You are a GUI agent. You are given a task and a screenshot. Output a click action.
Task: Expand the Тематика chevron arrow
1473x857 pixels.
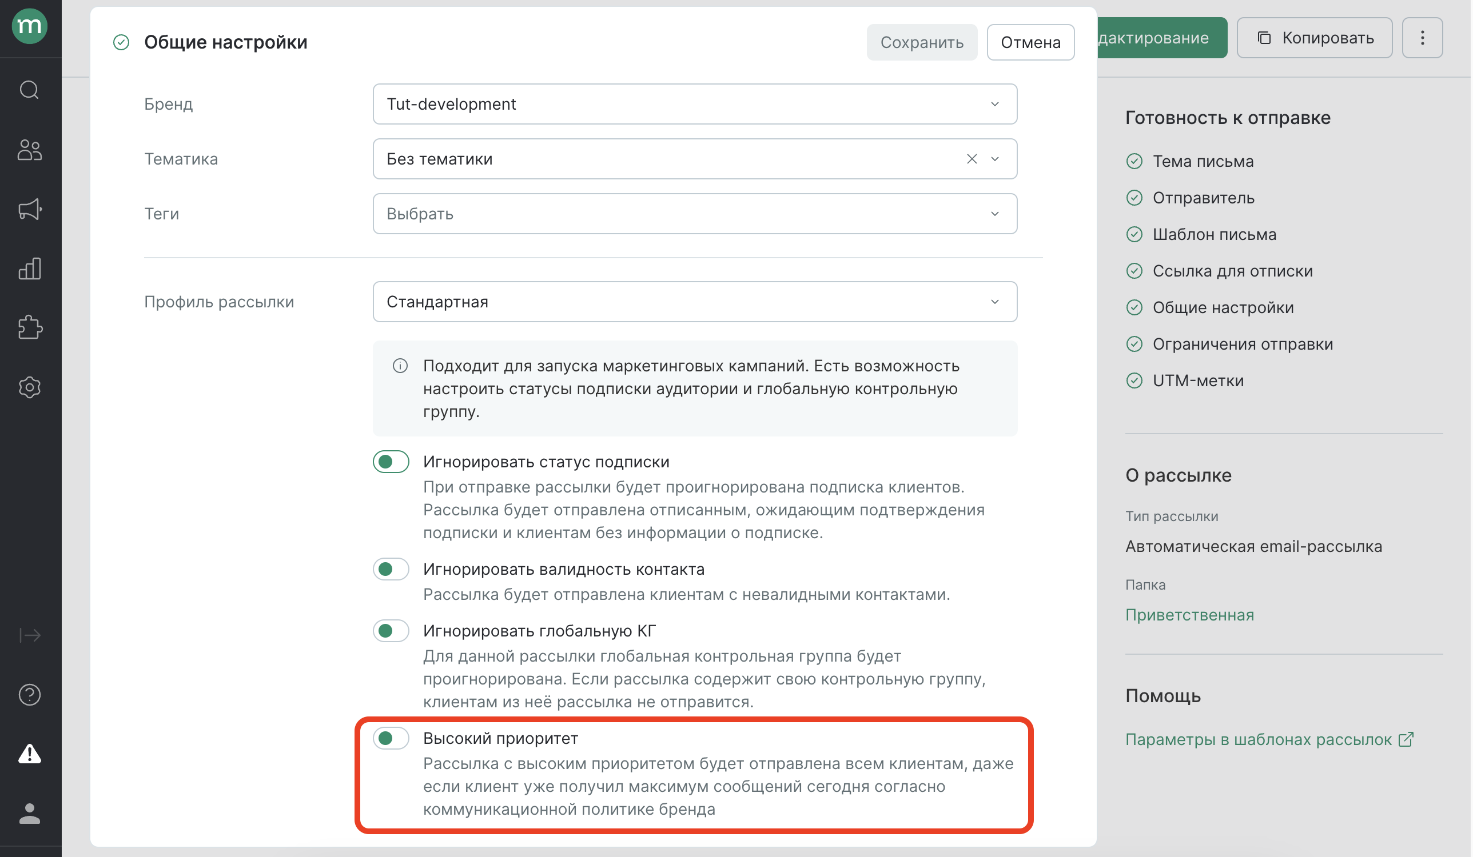coord(996,159)
